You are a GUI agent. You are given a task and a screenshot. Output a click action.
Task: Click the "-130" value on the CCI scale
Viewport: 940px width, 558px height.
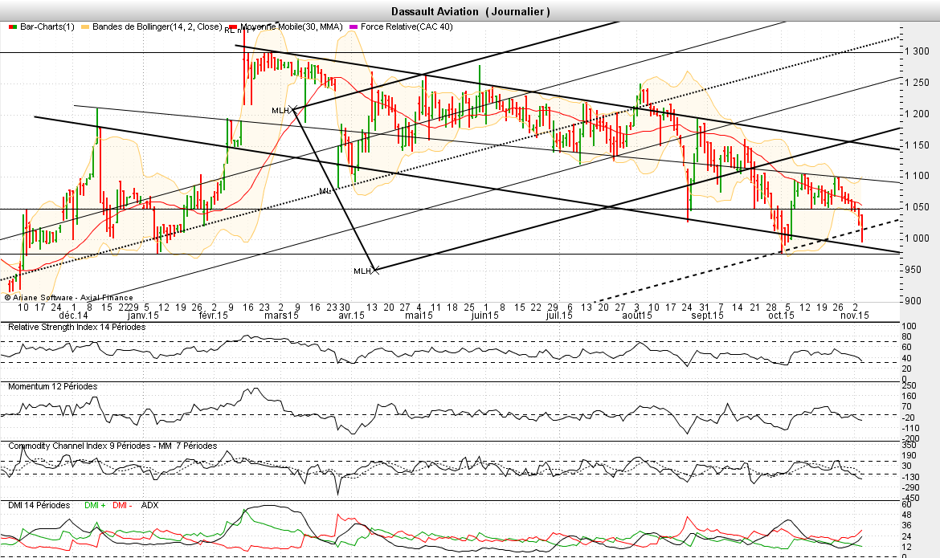[909, 476]
